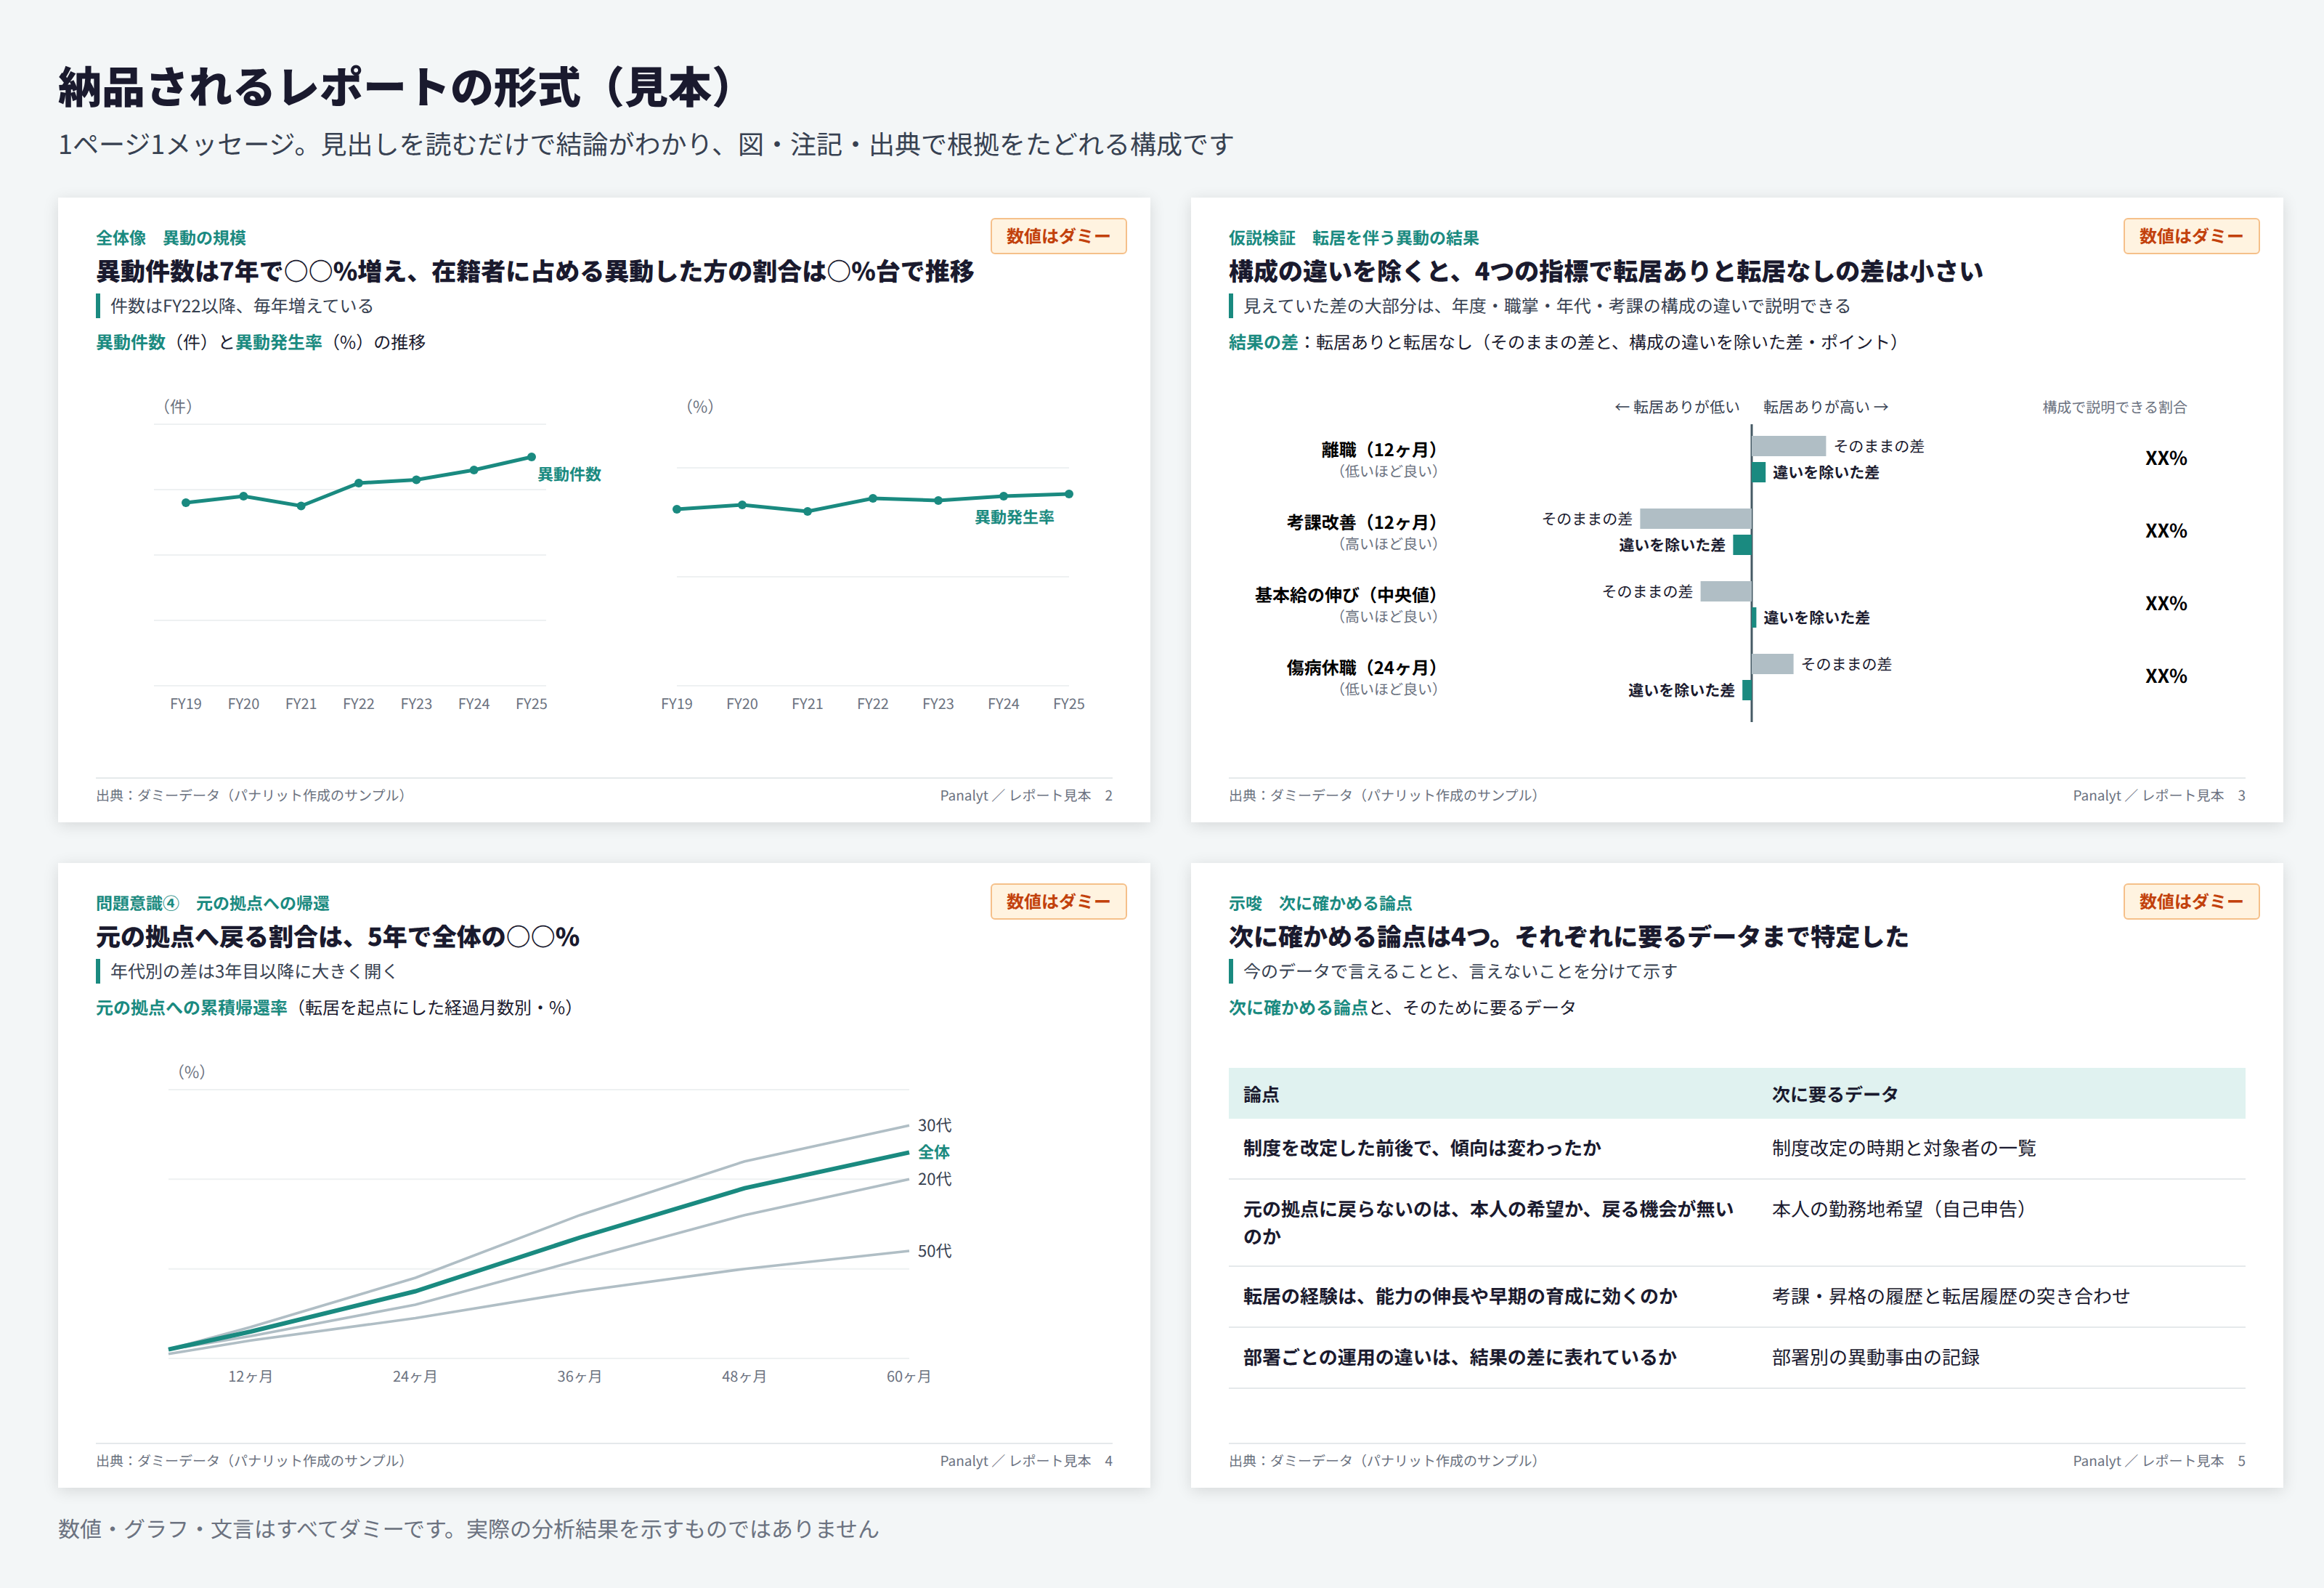Click row 転居の経験は、能力の伸長や早期の育成に効くのか
Screen dimensions: 2324x1588
coord(1737,1296)
